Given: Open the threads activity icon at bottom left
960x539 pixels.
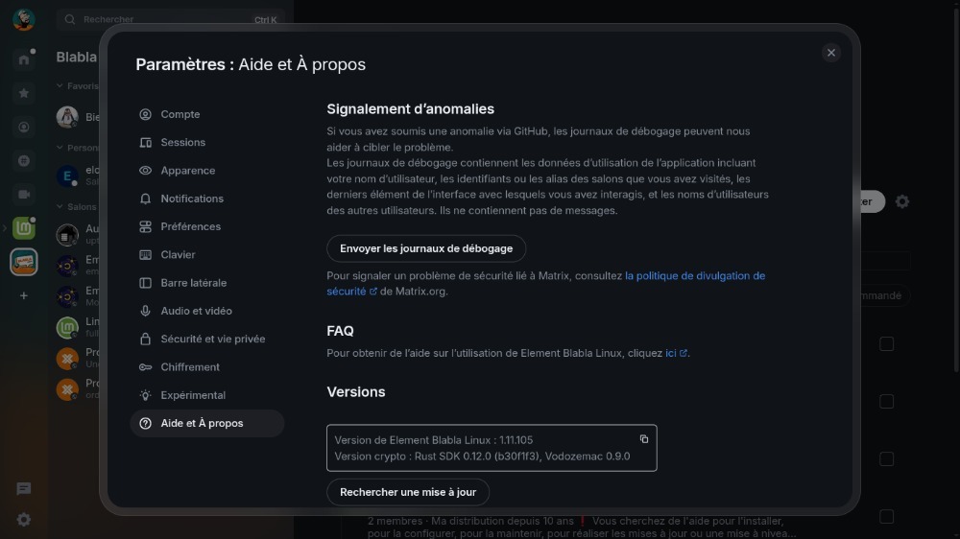Looking at the screenshot, I should point(24,489).
